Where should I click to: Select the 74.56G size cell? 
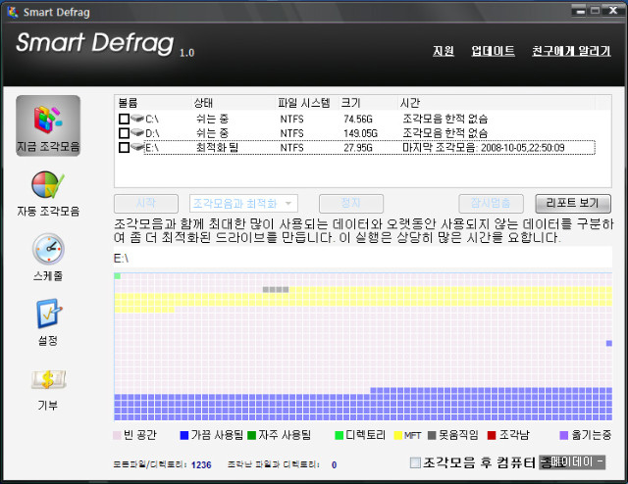coord(358,119)
